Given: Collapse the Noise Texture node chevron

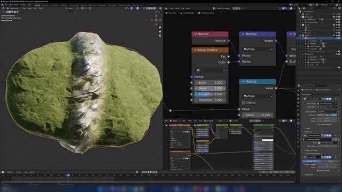Looking at the screenshot, I should pyautogui.click(x=196, y=50).
